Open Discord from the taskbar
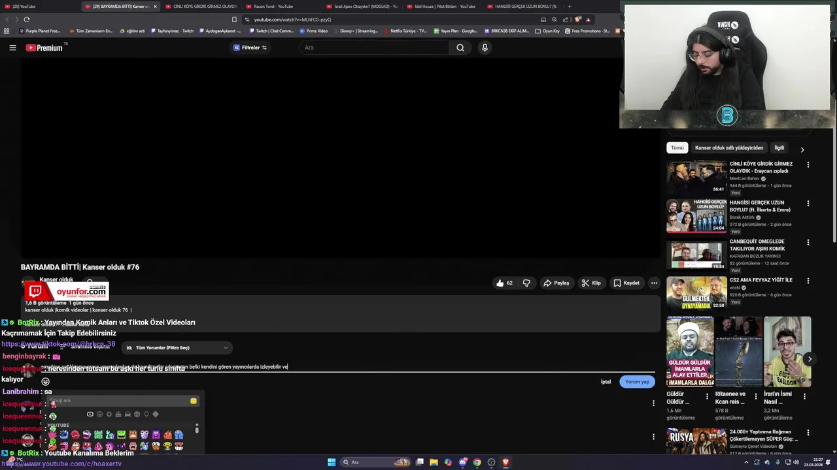The height and width of the screenshot is (470, 837). click(462, 462)
